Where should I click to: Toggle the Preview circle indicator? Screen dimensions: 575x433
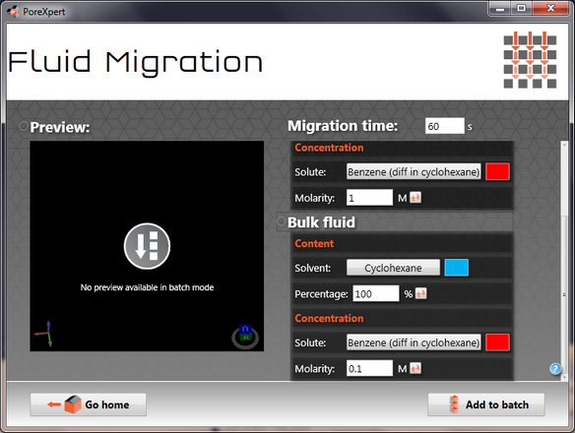(24, 126)
